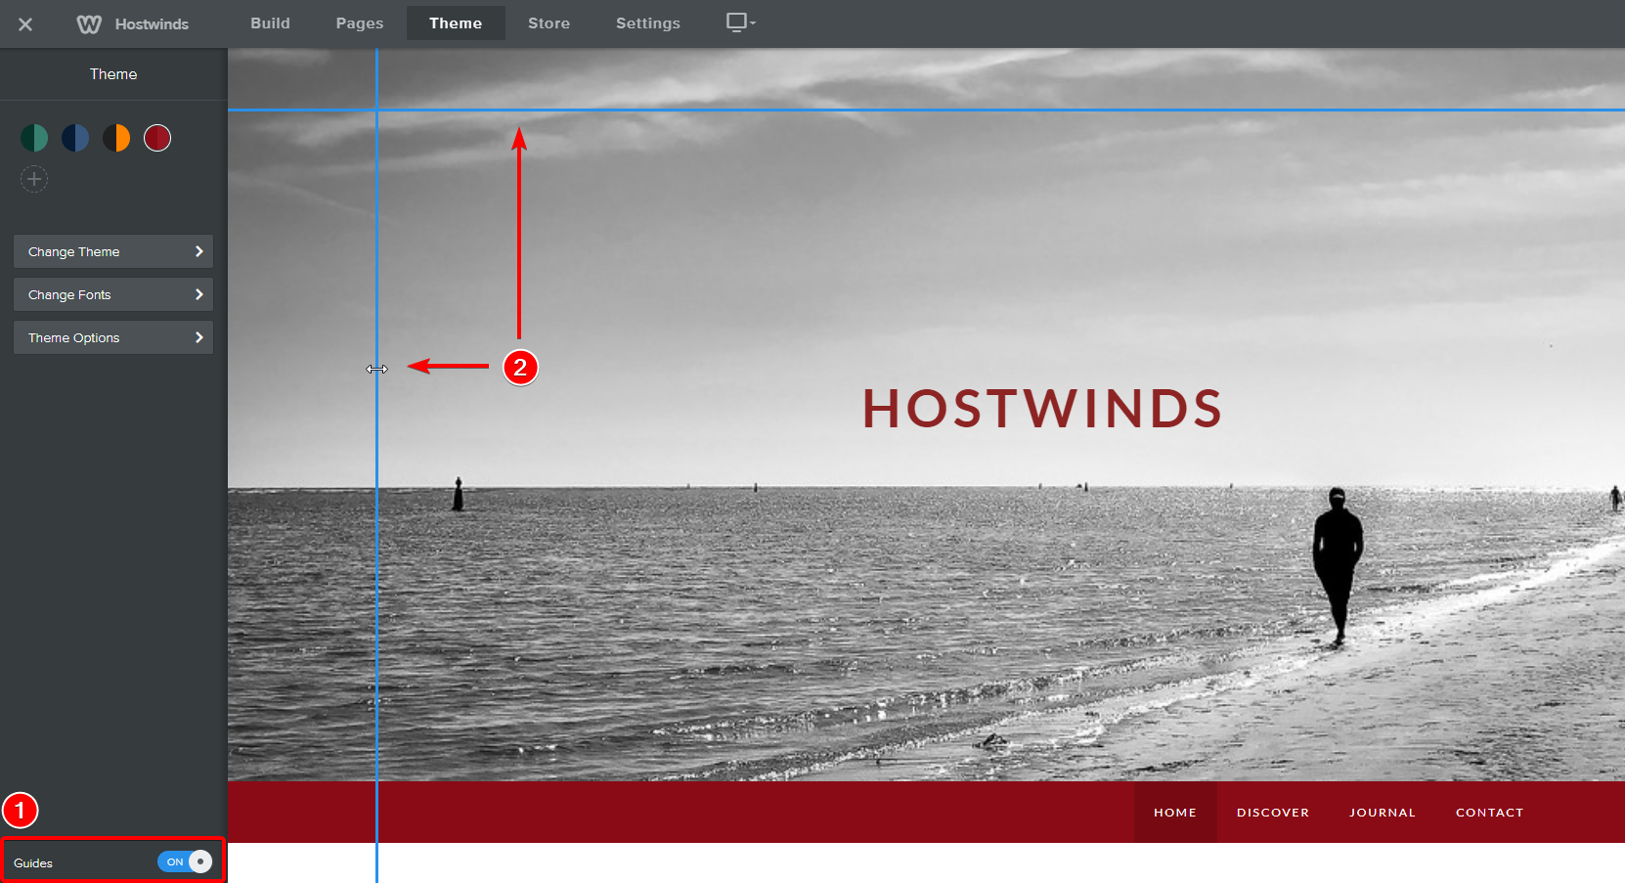Close the editor with the X icon
The width and height of the screenshot is (1625, 883).
(x=25, y=24)
